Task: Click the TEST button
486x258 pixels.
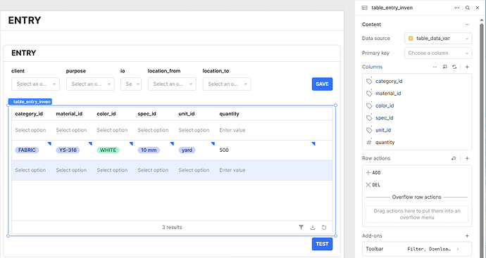Action: click(322, 244)
